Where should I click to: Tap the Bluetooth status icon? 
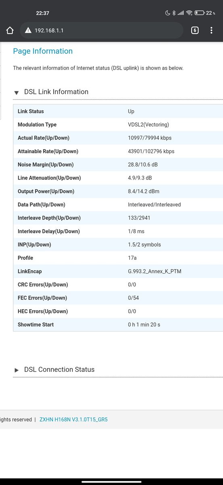click(174, 13)
